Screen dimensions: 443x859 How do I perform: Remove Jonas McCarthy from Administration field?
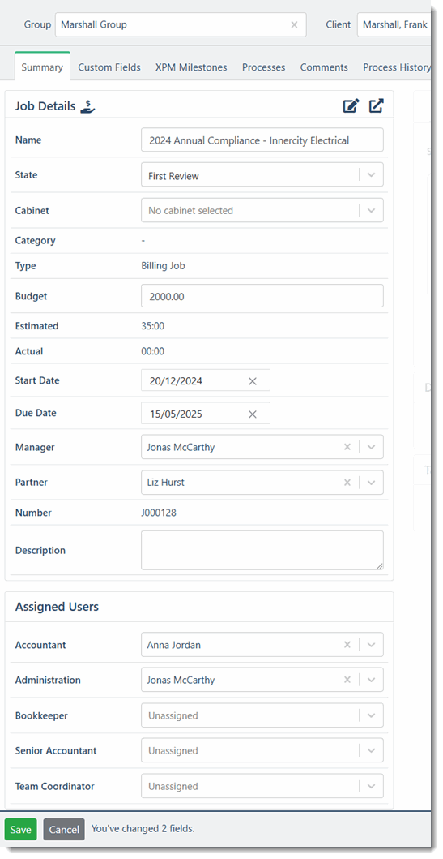[x=347, y=680]
